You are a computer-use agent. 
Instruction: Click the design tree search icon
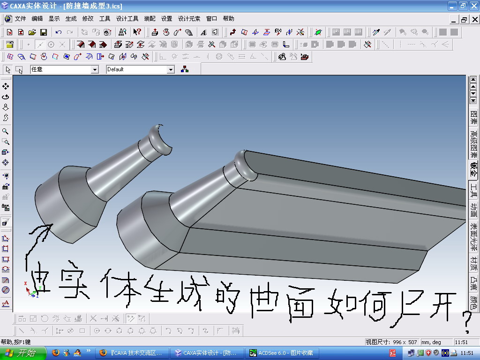(x=122, y=32)
